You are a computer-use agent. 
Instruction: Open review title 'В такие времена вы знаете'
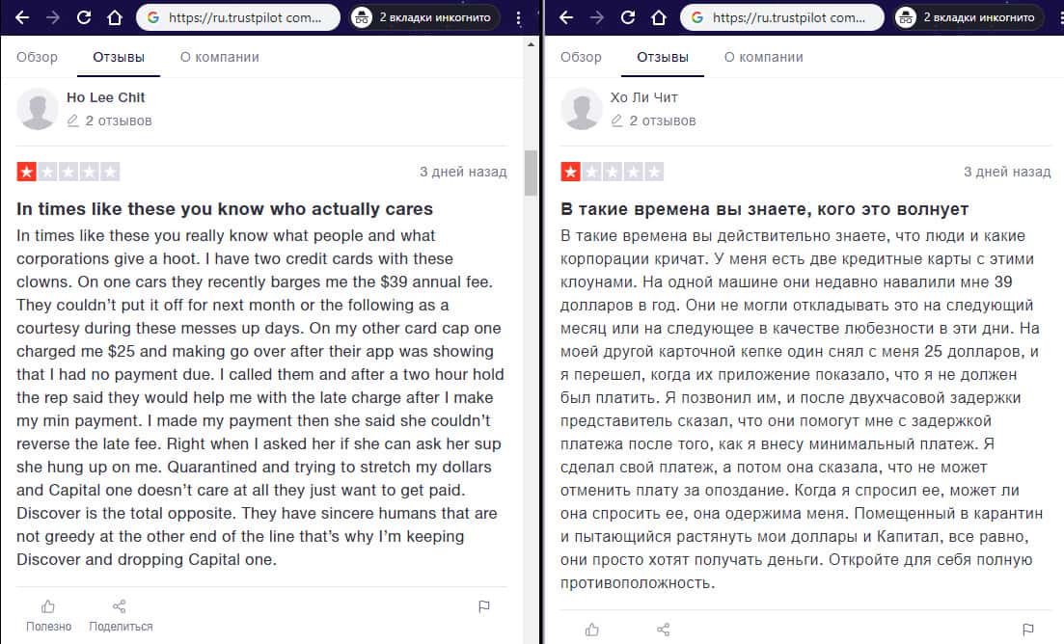pos(764,209)
